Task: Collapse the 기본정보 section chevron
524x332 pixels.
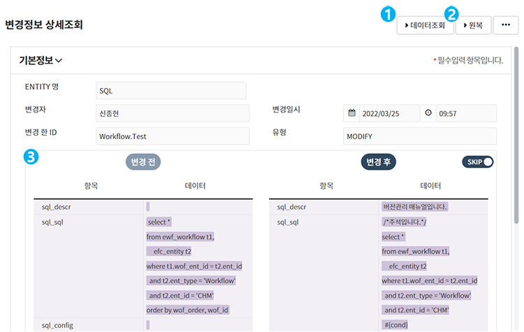Action: coord(59,61)
